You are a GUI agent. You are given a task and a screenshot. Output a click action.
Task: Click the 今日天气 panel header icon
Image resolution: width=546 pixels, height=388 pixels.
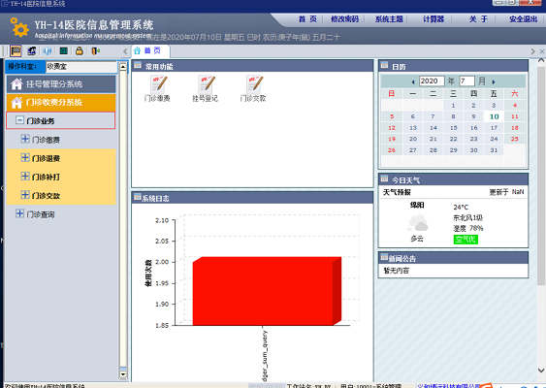click(x=384, y=179)
